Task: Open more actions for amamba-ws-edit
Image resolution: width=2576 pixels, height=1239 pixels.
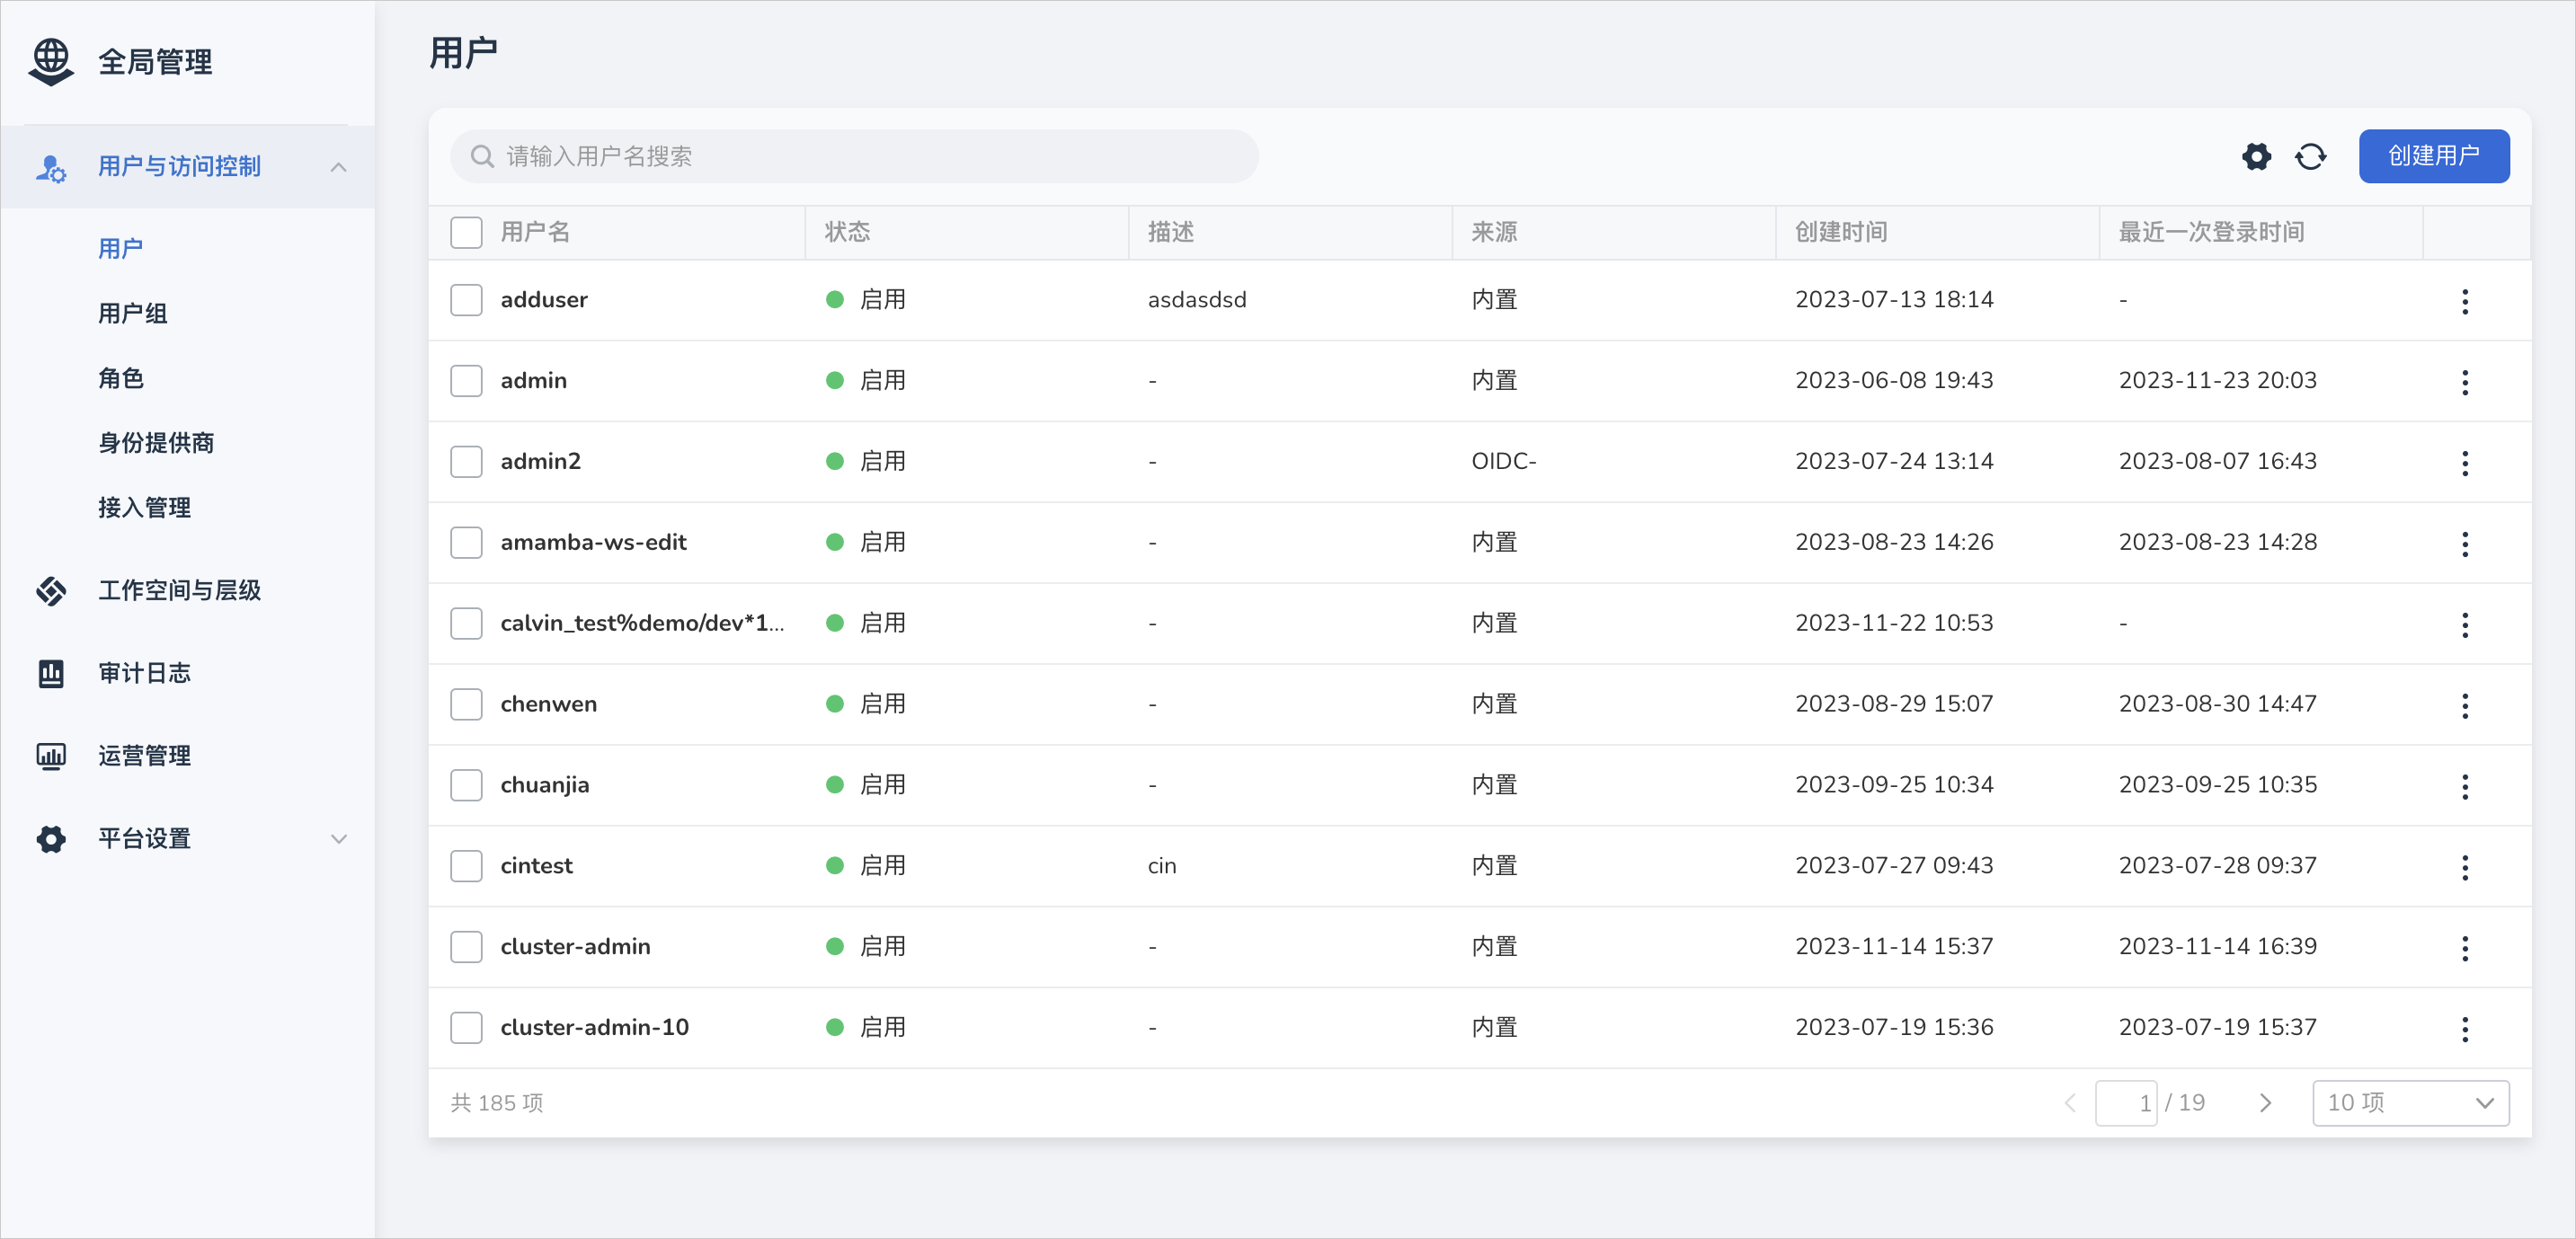Action: [2464, 544]
